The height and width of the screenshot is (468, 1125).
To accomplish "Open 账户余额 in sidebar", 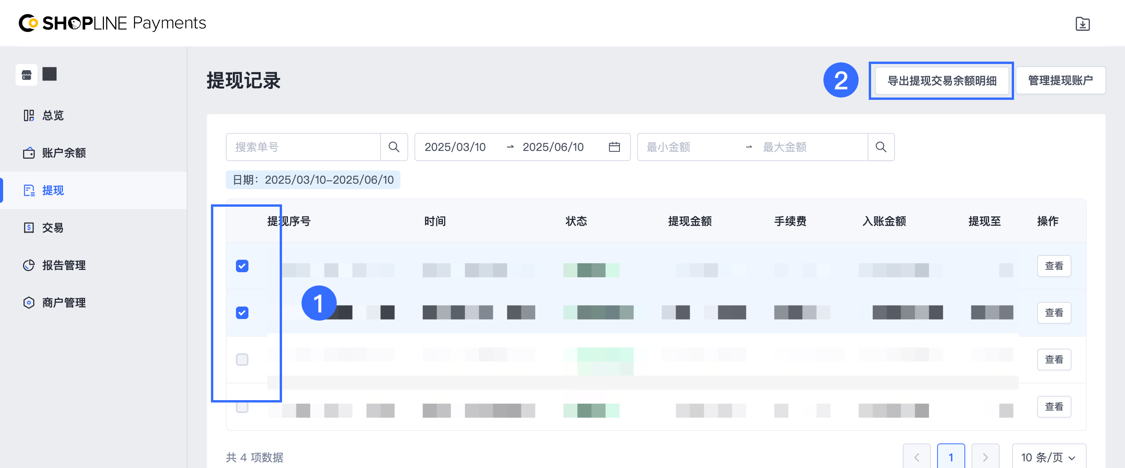I will [x=93, y=153].
